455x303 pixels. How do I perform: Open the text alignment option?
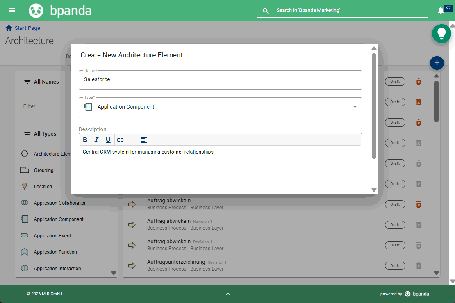pos(143,140)
